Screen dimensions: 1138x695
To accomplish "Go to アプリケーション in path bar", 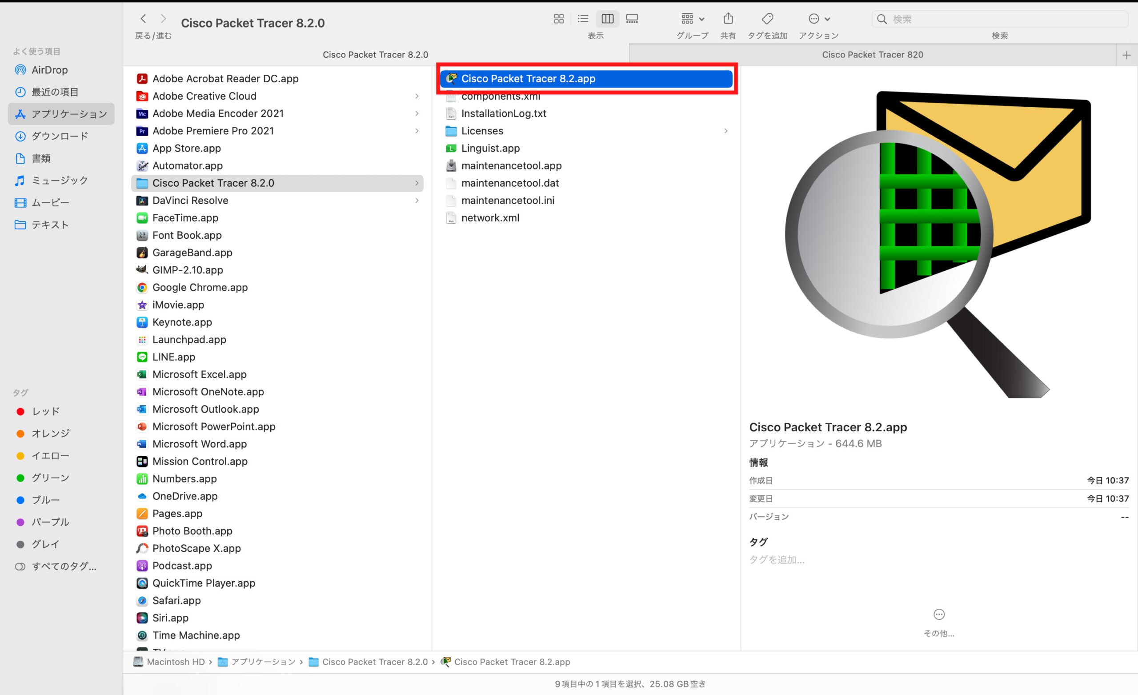I will point(256,662).
